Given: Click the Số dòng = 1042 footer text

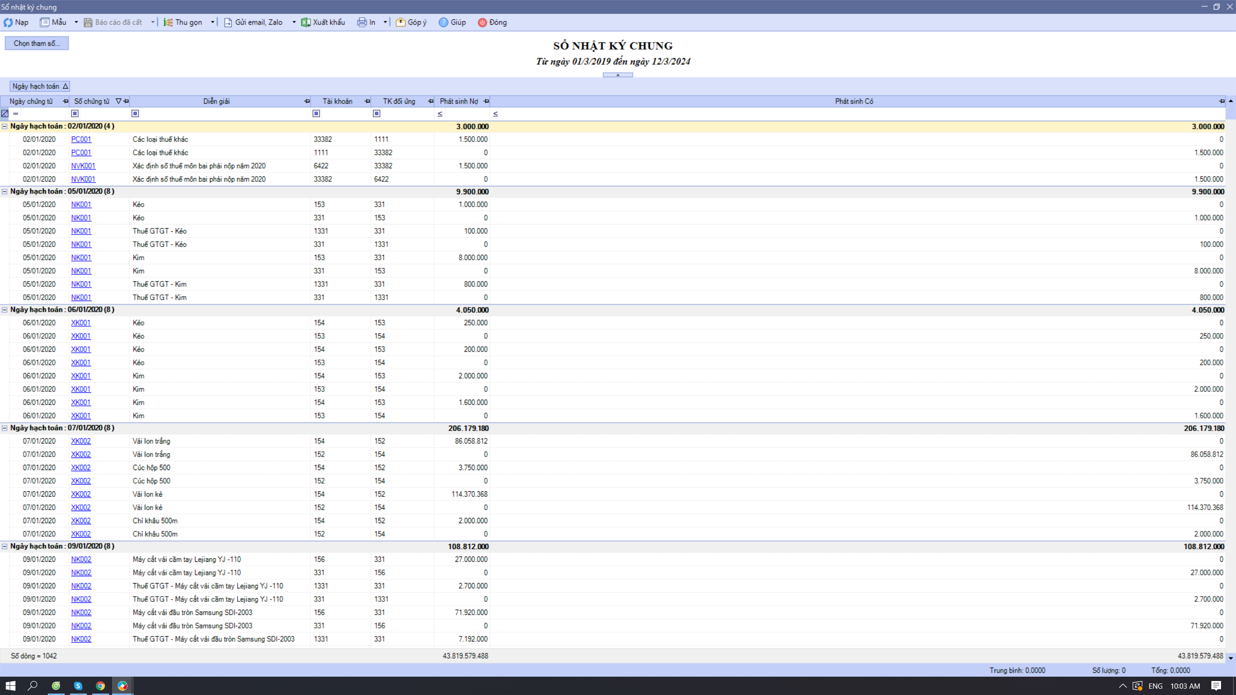Looking at the screenshot, I should coord(34,656).
